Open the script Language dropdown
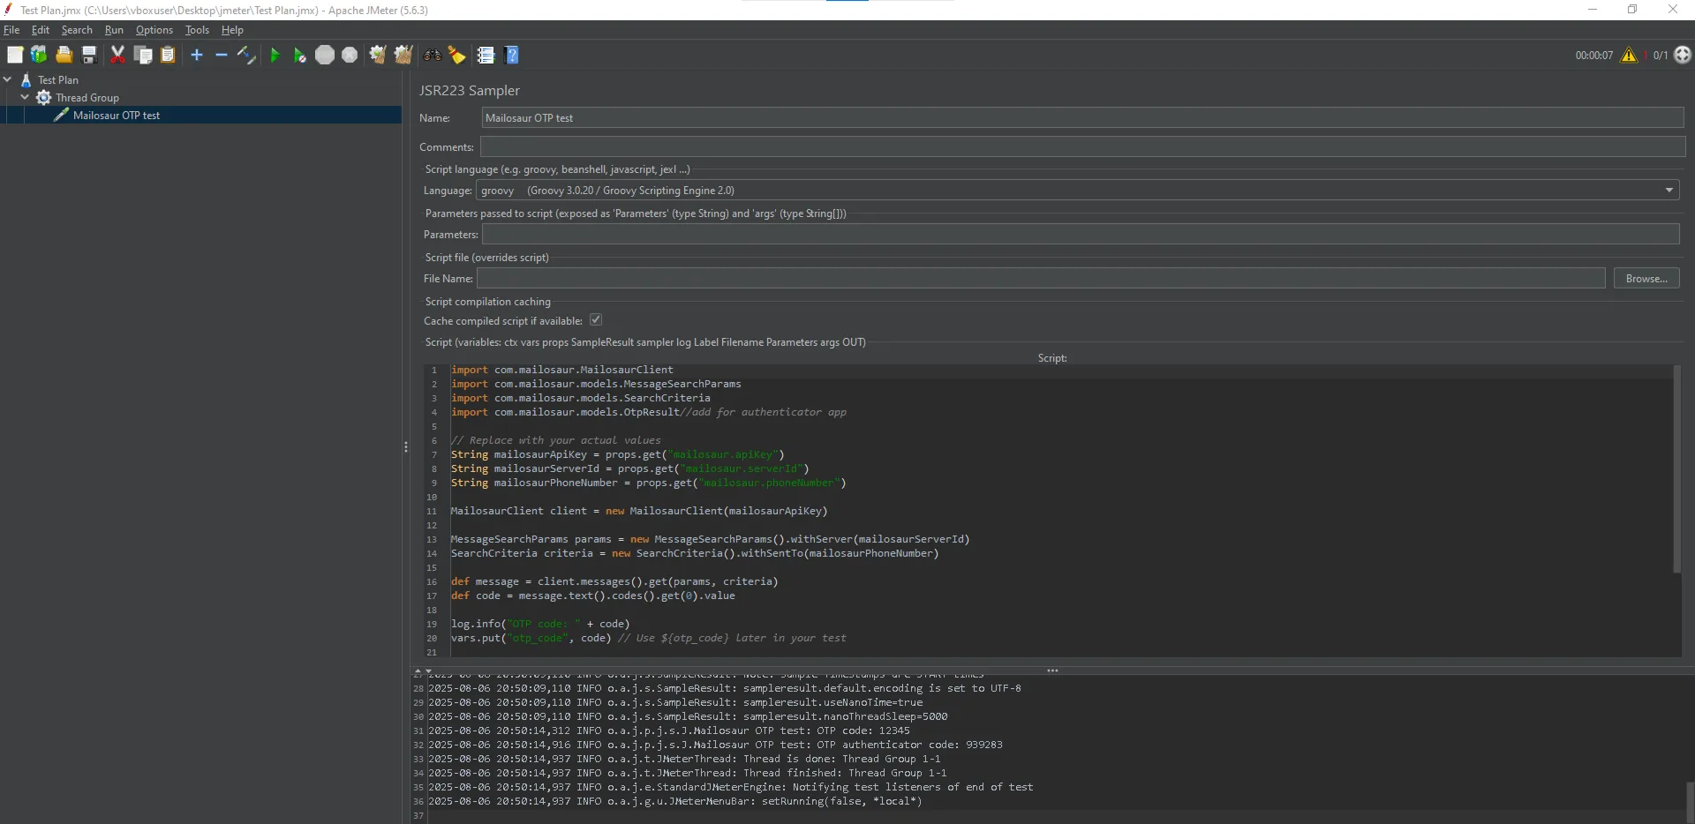This screenshot has height=824, width=1695. tap(1669, 190)
